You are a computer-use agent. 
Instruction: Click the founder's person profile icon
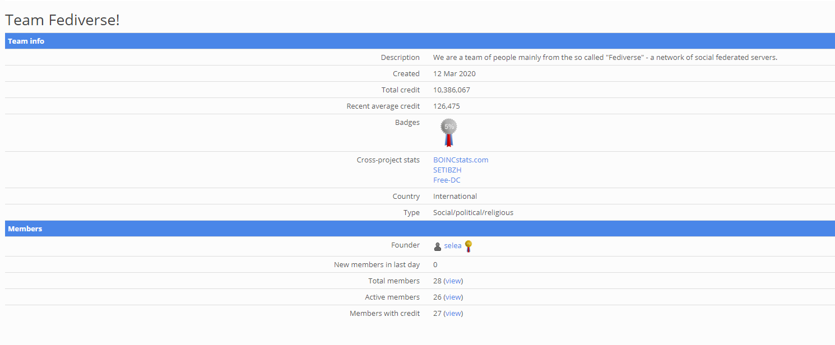click(438, 246)
